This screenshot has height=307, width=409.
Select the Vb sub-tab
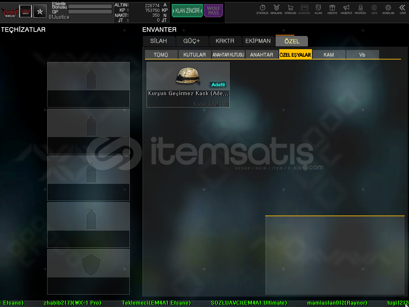click(x=362, y=54)
